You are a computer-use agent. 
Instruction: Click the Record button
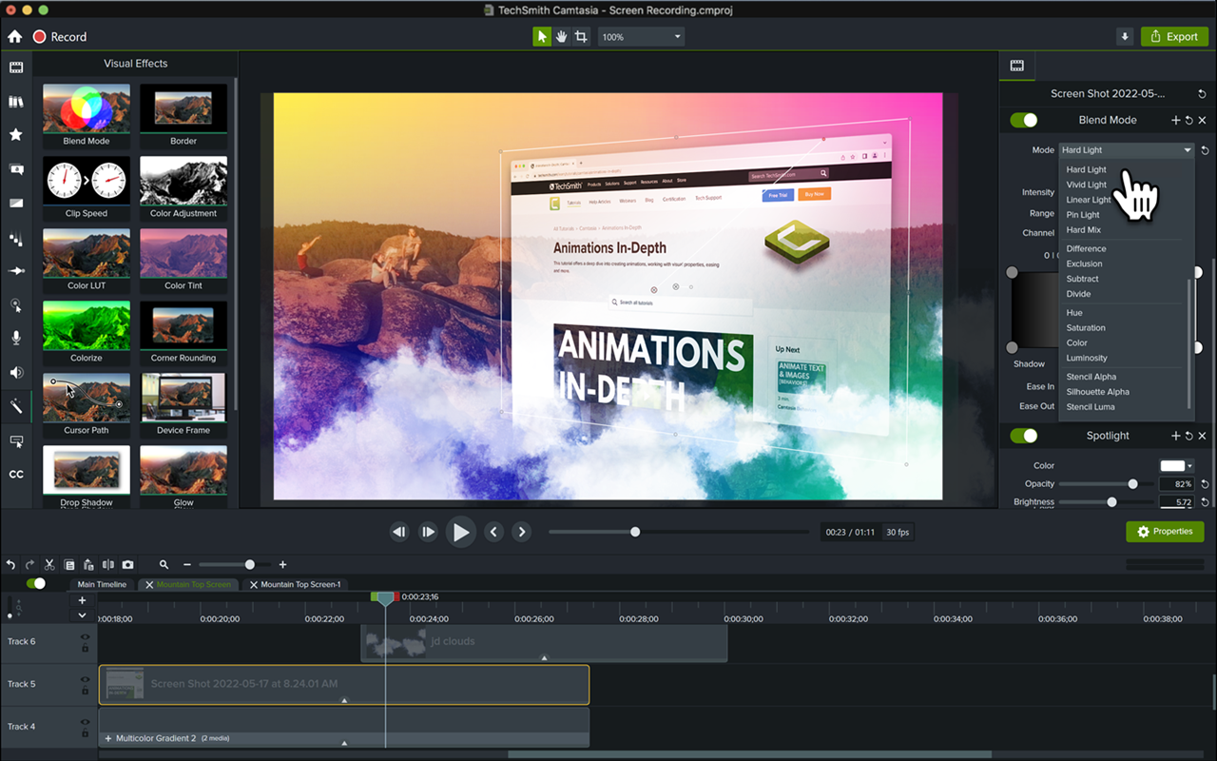click(60, 36)
